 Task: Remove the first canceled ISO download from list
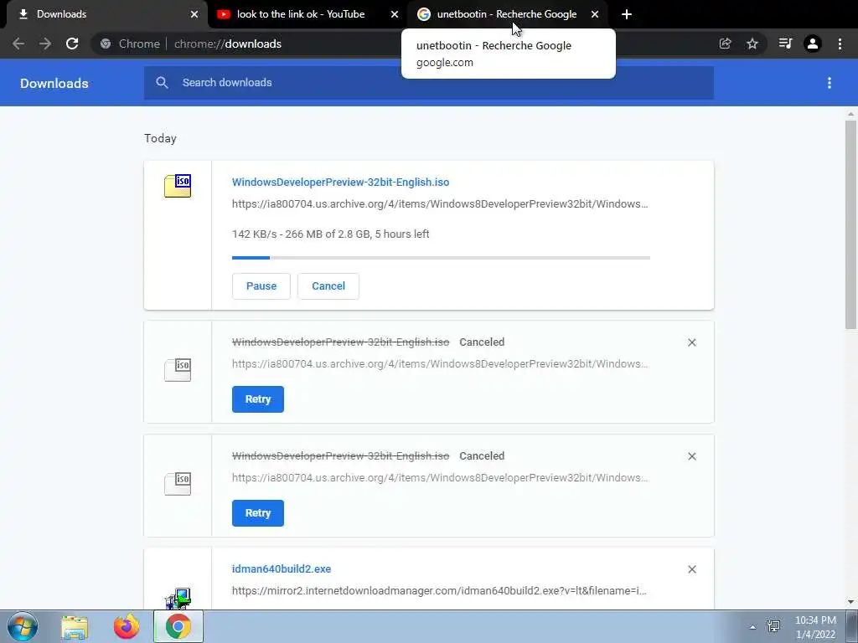coord(691,342)
